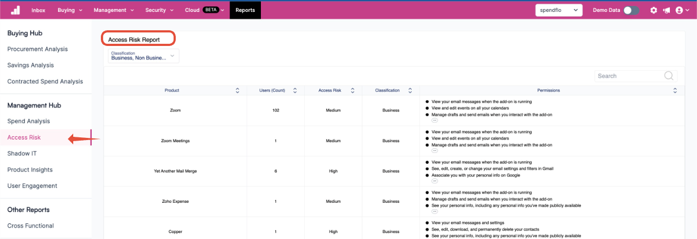The height and width of the screenshot is (239, 697).
Task: Expand the Buying menu
Action: [70, 10]
